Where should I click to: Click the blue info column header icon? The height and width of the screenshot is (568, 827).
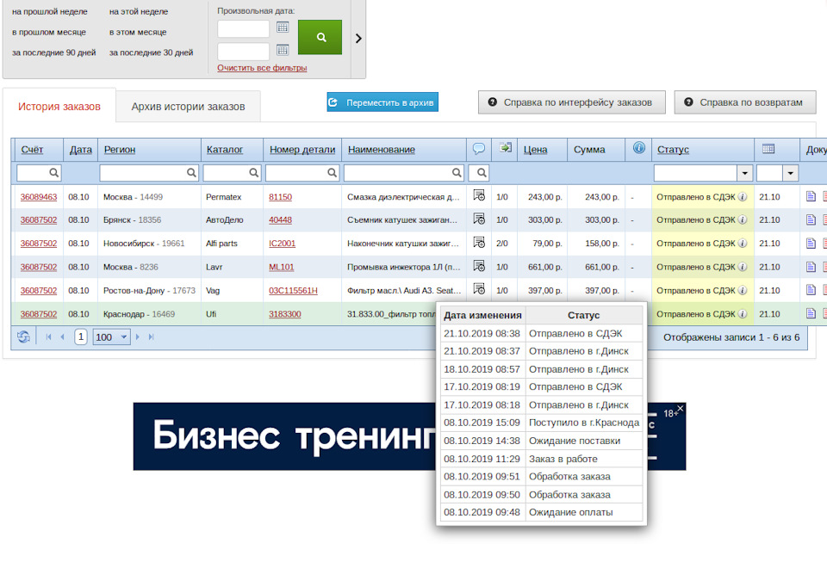click(638, 148)
